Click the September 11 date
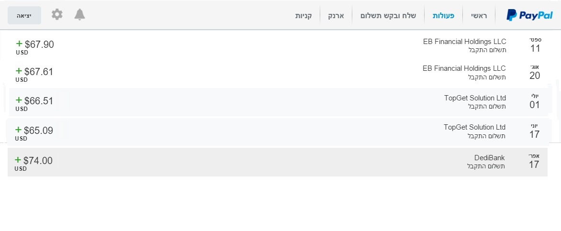Screen dimensions: 561x231 point(535,45)
